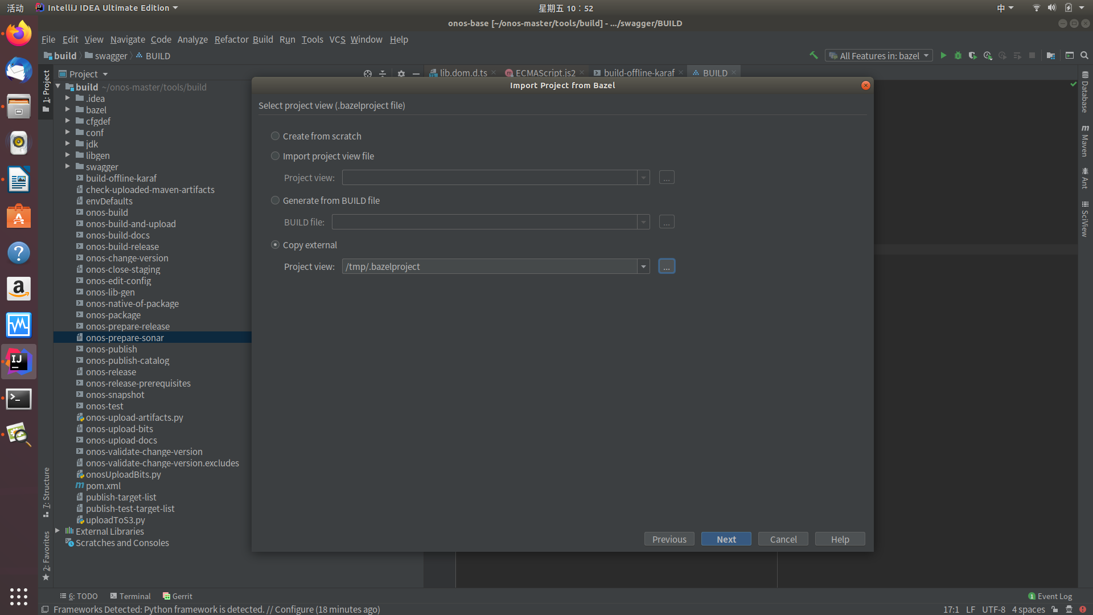The width and height of the screenshot is (1093, 615).
Task: Click the Debug bug icon
Action: [x=958, y=56]
